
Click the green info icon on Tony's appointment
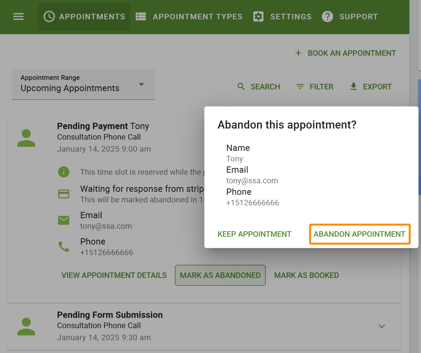click(64, 172)
